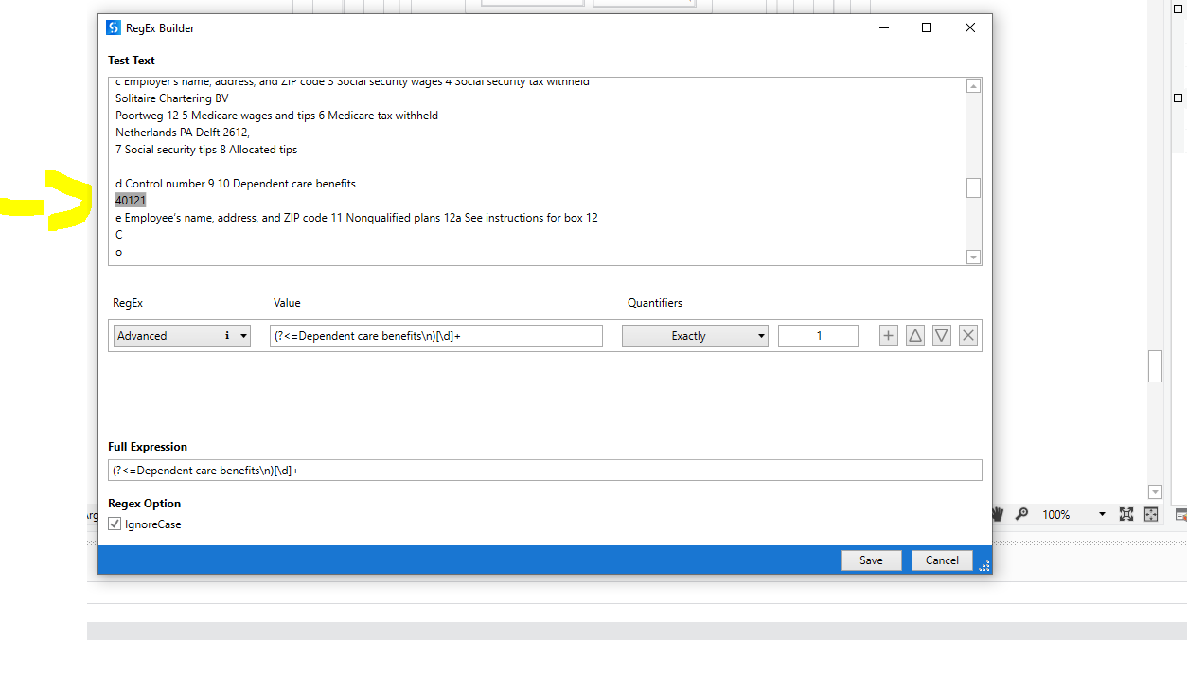Click the dialog resize grip in bottom corner
The height and width of the screenshot is (693, 1187).
tap(984, 566)
